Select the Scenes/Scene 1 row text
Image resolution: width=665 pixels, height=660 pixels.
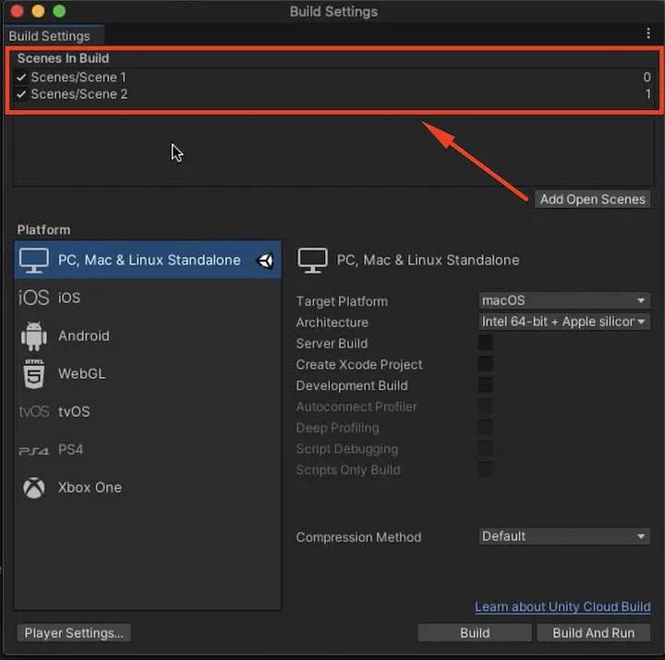(x=79, y=78)
